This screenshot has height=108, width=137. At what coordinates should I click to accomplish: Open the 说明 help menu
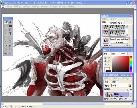coord(71,7)
